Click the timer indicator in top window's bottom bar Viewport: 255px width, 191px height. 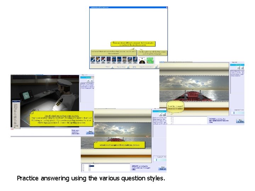click(112, 67)
